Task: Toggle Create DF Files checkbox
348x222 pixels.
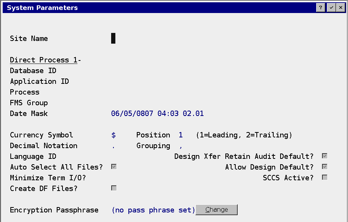Action: tap(114, 188)
